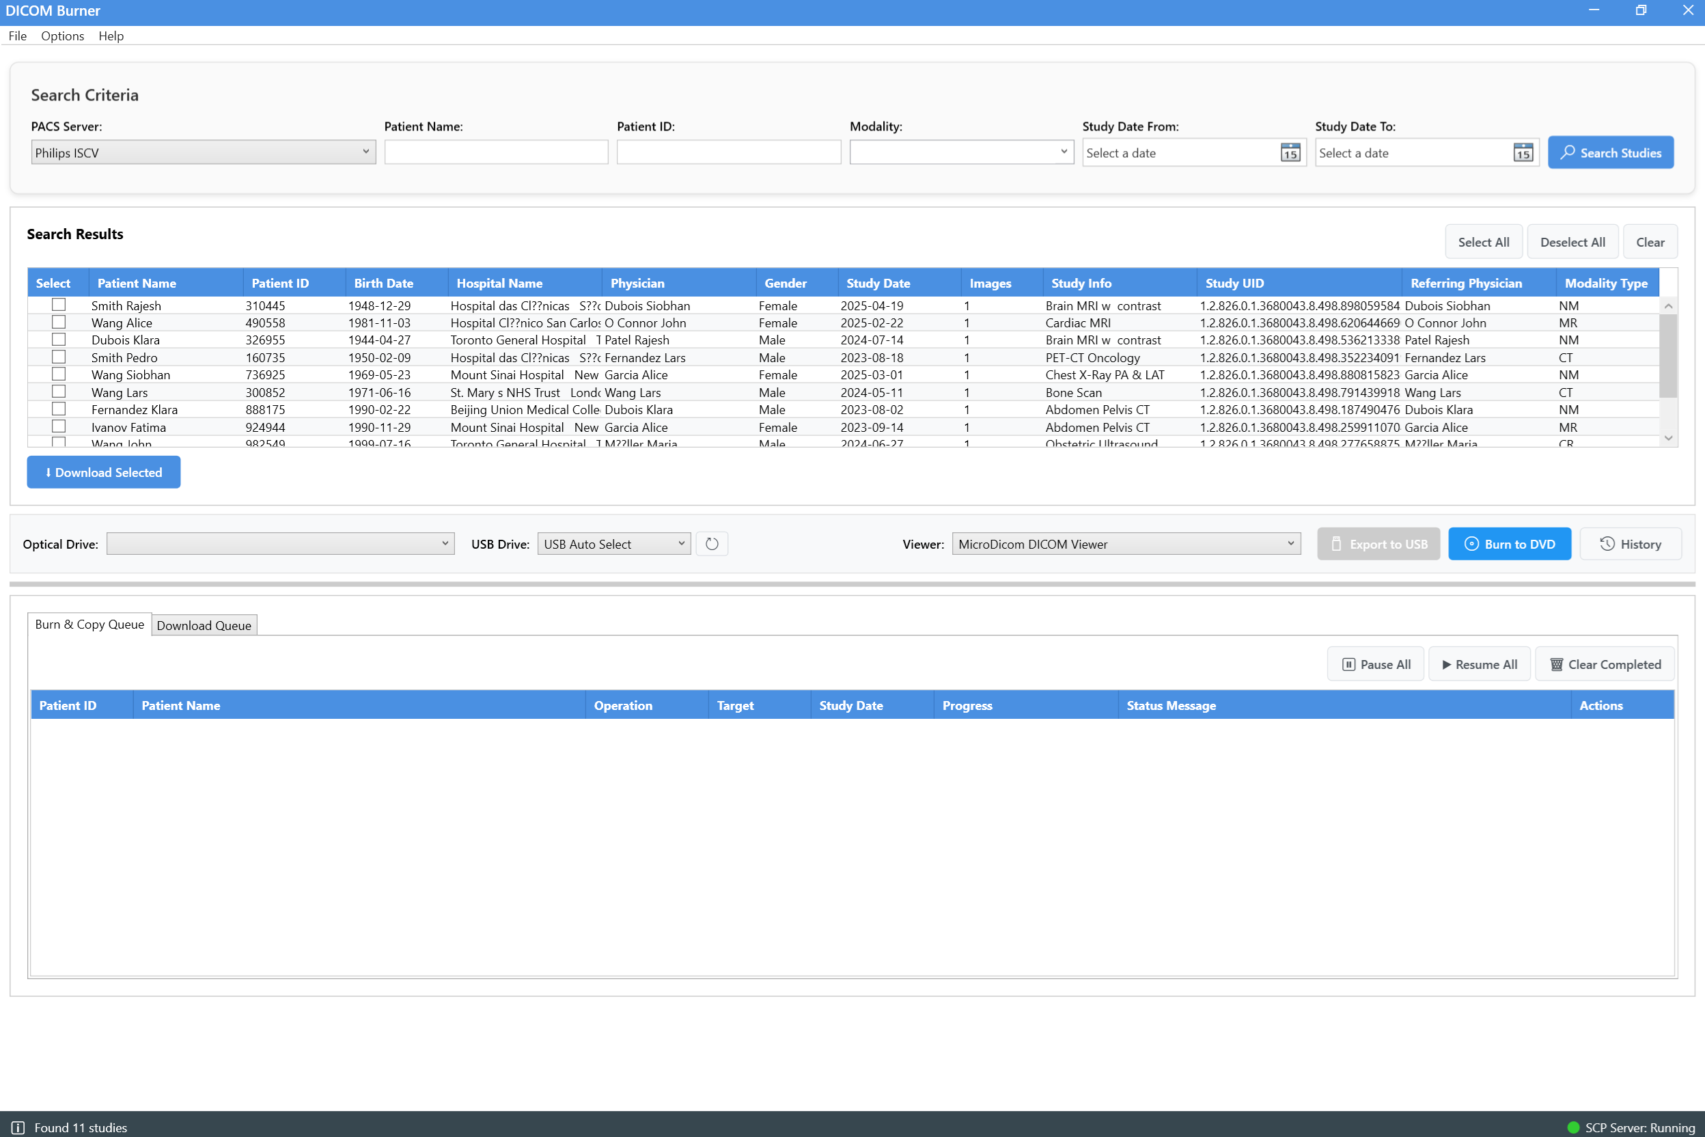Open the USB Drive dropdown
The image size is (1705, 1137).
click(x=614, y=544)
